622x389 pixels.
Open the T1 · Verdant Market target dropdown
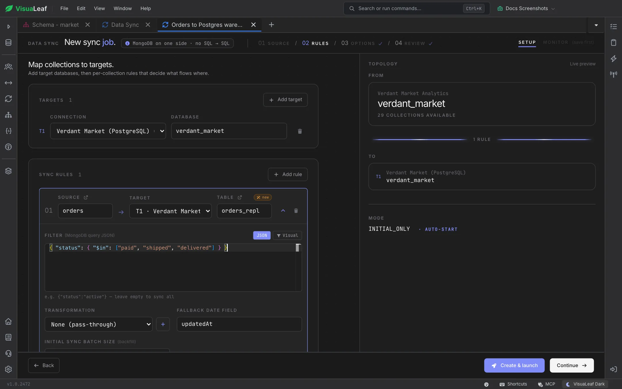[170, 211]
